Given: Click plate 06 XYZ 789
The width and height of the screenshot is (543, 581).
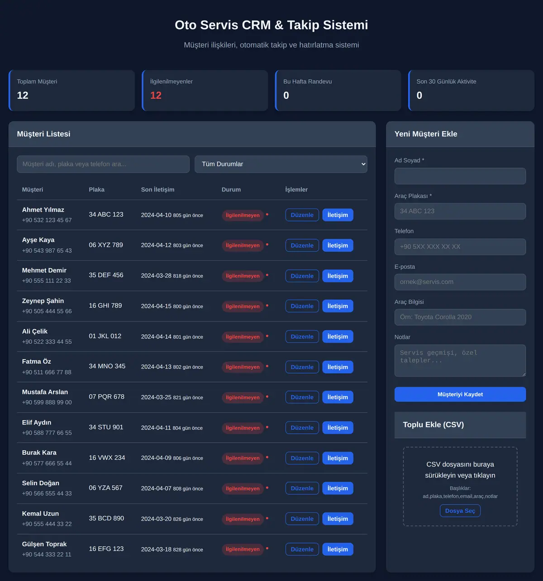Looking at the screenshot, I should pyautogui.click(x=106, y=245).
